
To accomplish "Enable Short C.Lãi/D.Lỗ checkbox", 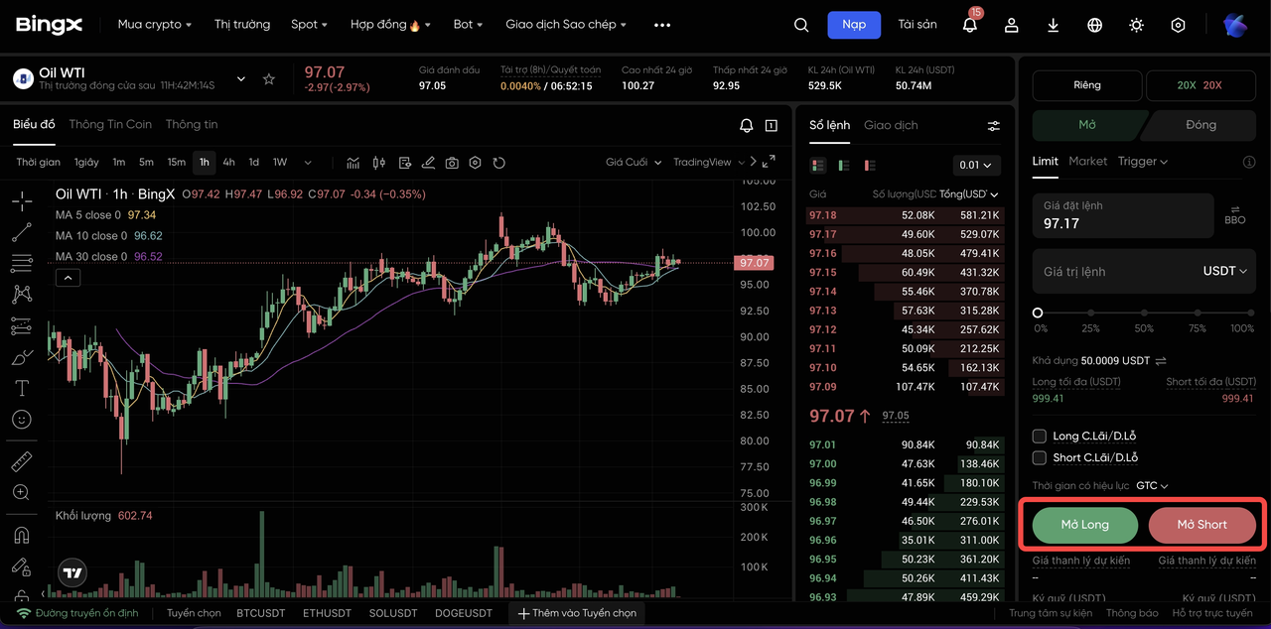I will [x=1040, y=457].
